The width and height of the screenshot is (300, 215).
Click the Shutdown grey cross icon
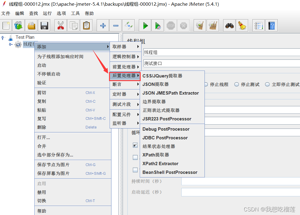(x=183, y=25)
